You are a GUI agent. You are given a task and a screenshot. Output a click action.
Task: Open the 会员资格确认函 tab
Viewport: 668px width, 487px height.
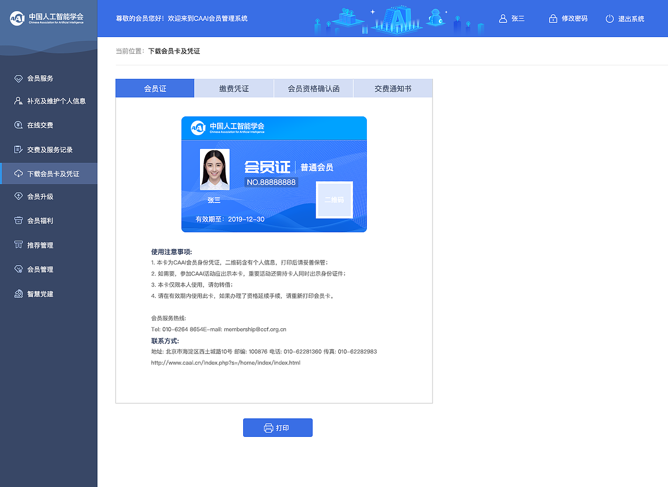tap(313, 88)
